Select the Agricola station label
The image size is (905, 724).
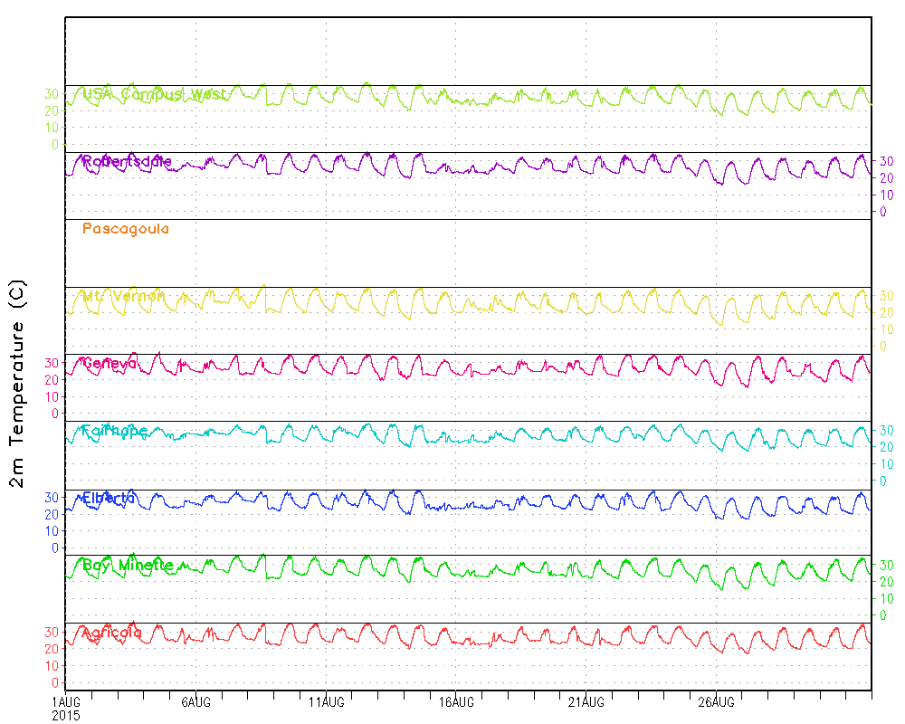111,633
